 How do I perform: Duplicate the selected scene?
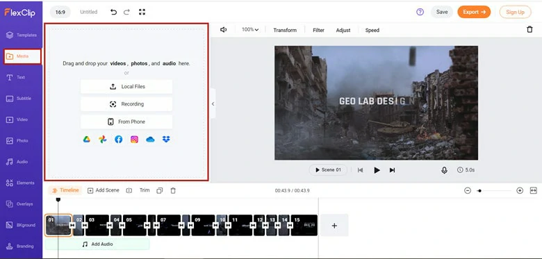[159, 191]
